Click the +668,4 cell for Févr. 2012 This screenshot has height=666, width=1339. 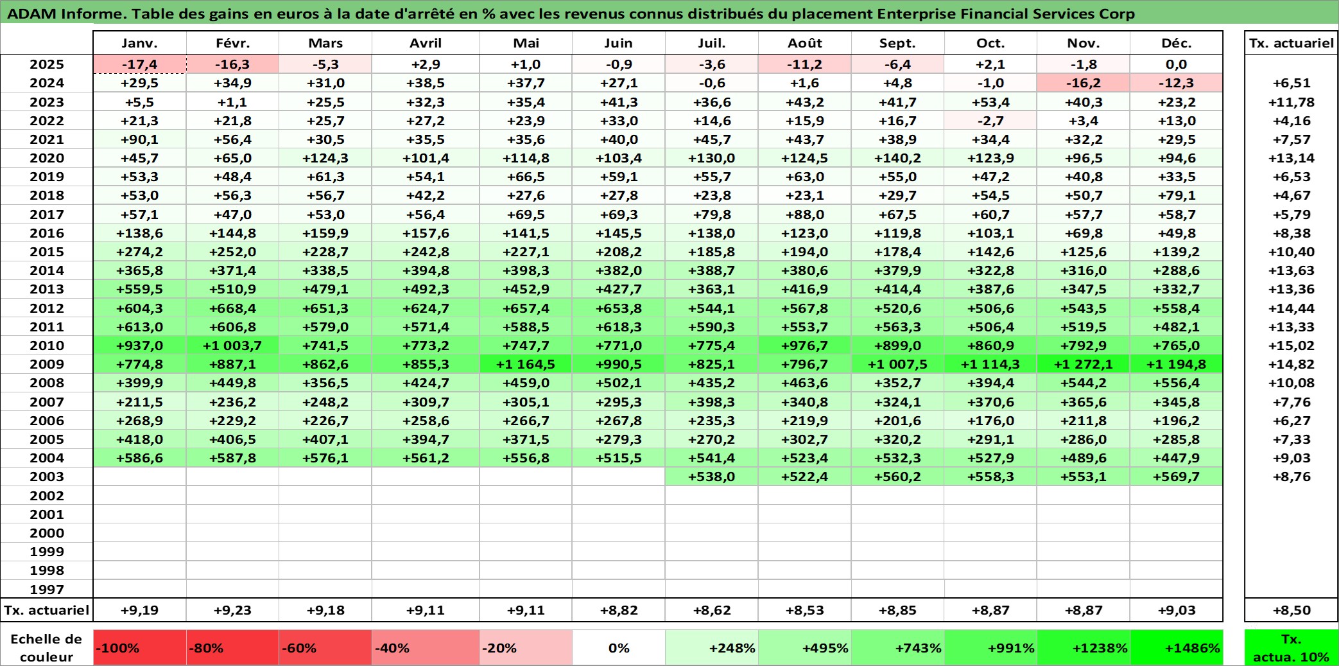click(233, 308)
